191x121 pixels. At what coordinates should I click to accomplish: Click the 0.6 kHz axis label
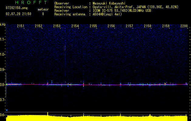(2, 115)
